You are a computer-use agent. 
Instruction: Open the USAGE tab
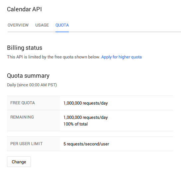click(42, 25)
